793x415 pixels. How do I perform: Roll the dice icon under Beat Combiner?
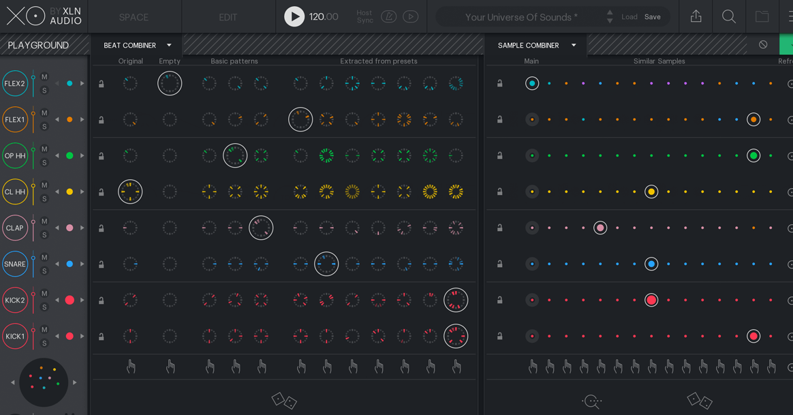tap(284, 401)
